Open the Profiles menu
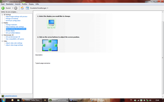Viewport: 164px width, 102px height. coord(25,4)
